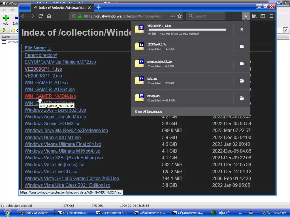Click the sob.zip download entry
290x217 pixels.
pos(182,81)
